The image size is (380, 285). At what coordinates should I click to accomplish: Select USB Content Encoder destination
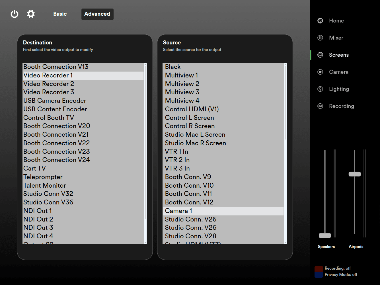coord(83,109)
